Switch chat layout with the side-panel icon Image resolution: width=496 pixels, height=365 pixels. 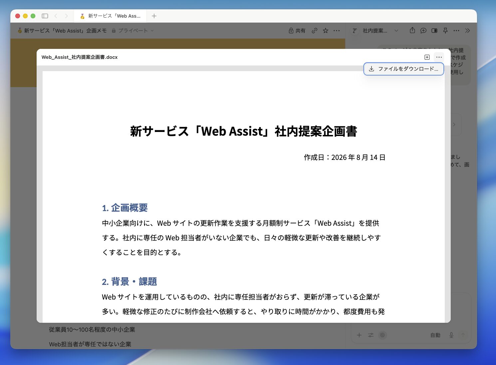pyautogui.click(x=434, y=31)
